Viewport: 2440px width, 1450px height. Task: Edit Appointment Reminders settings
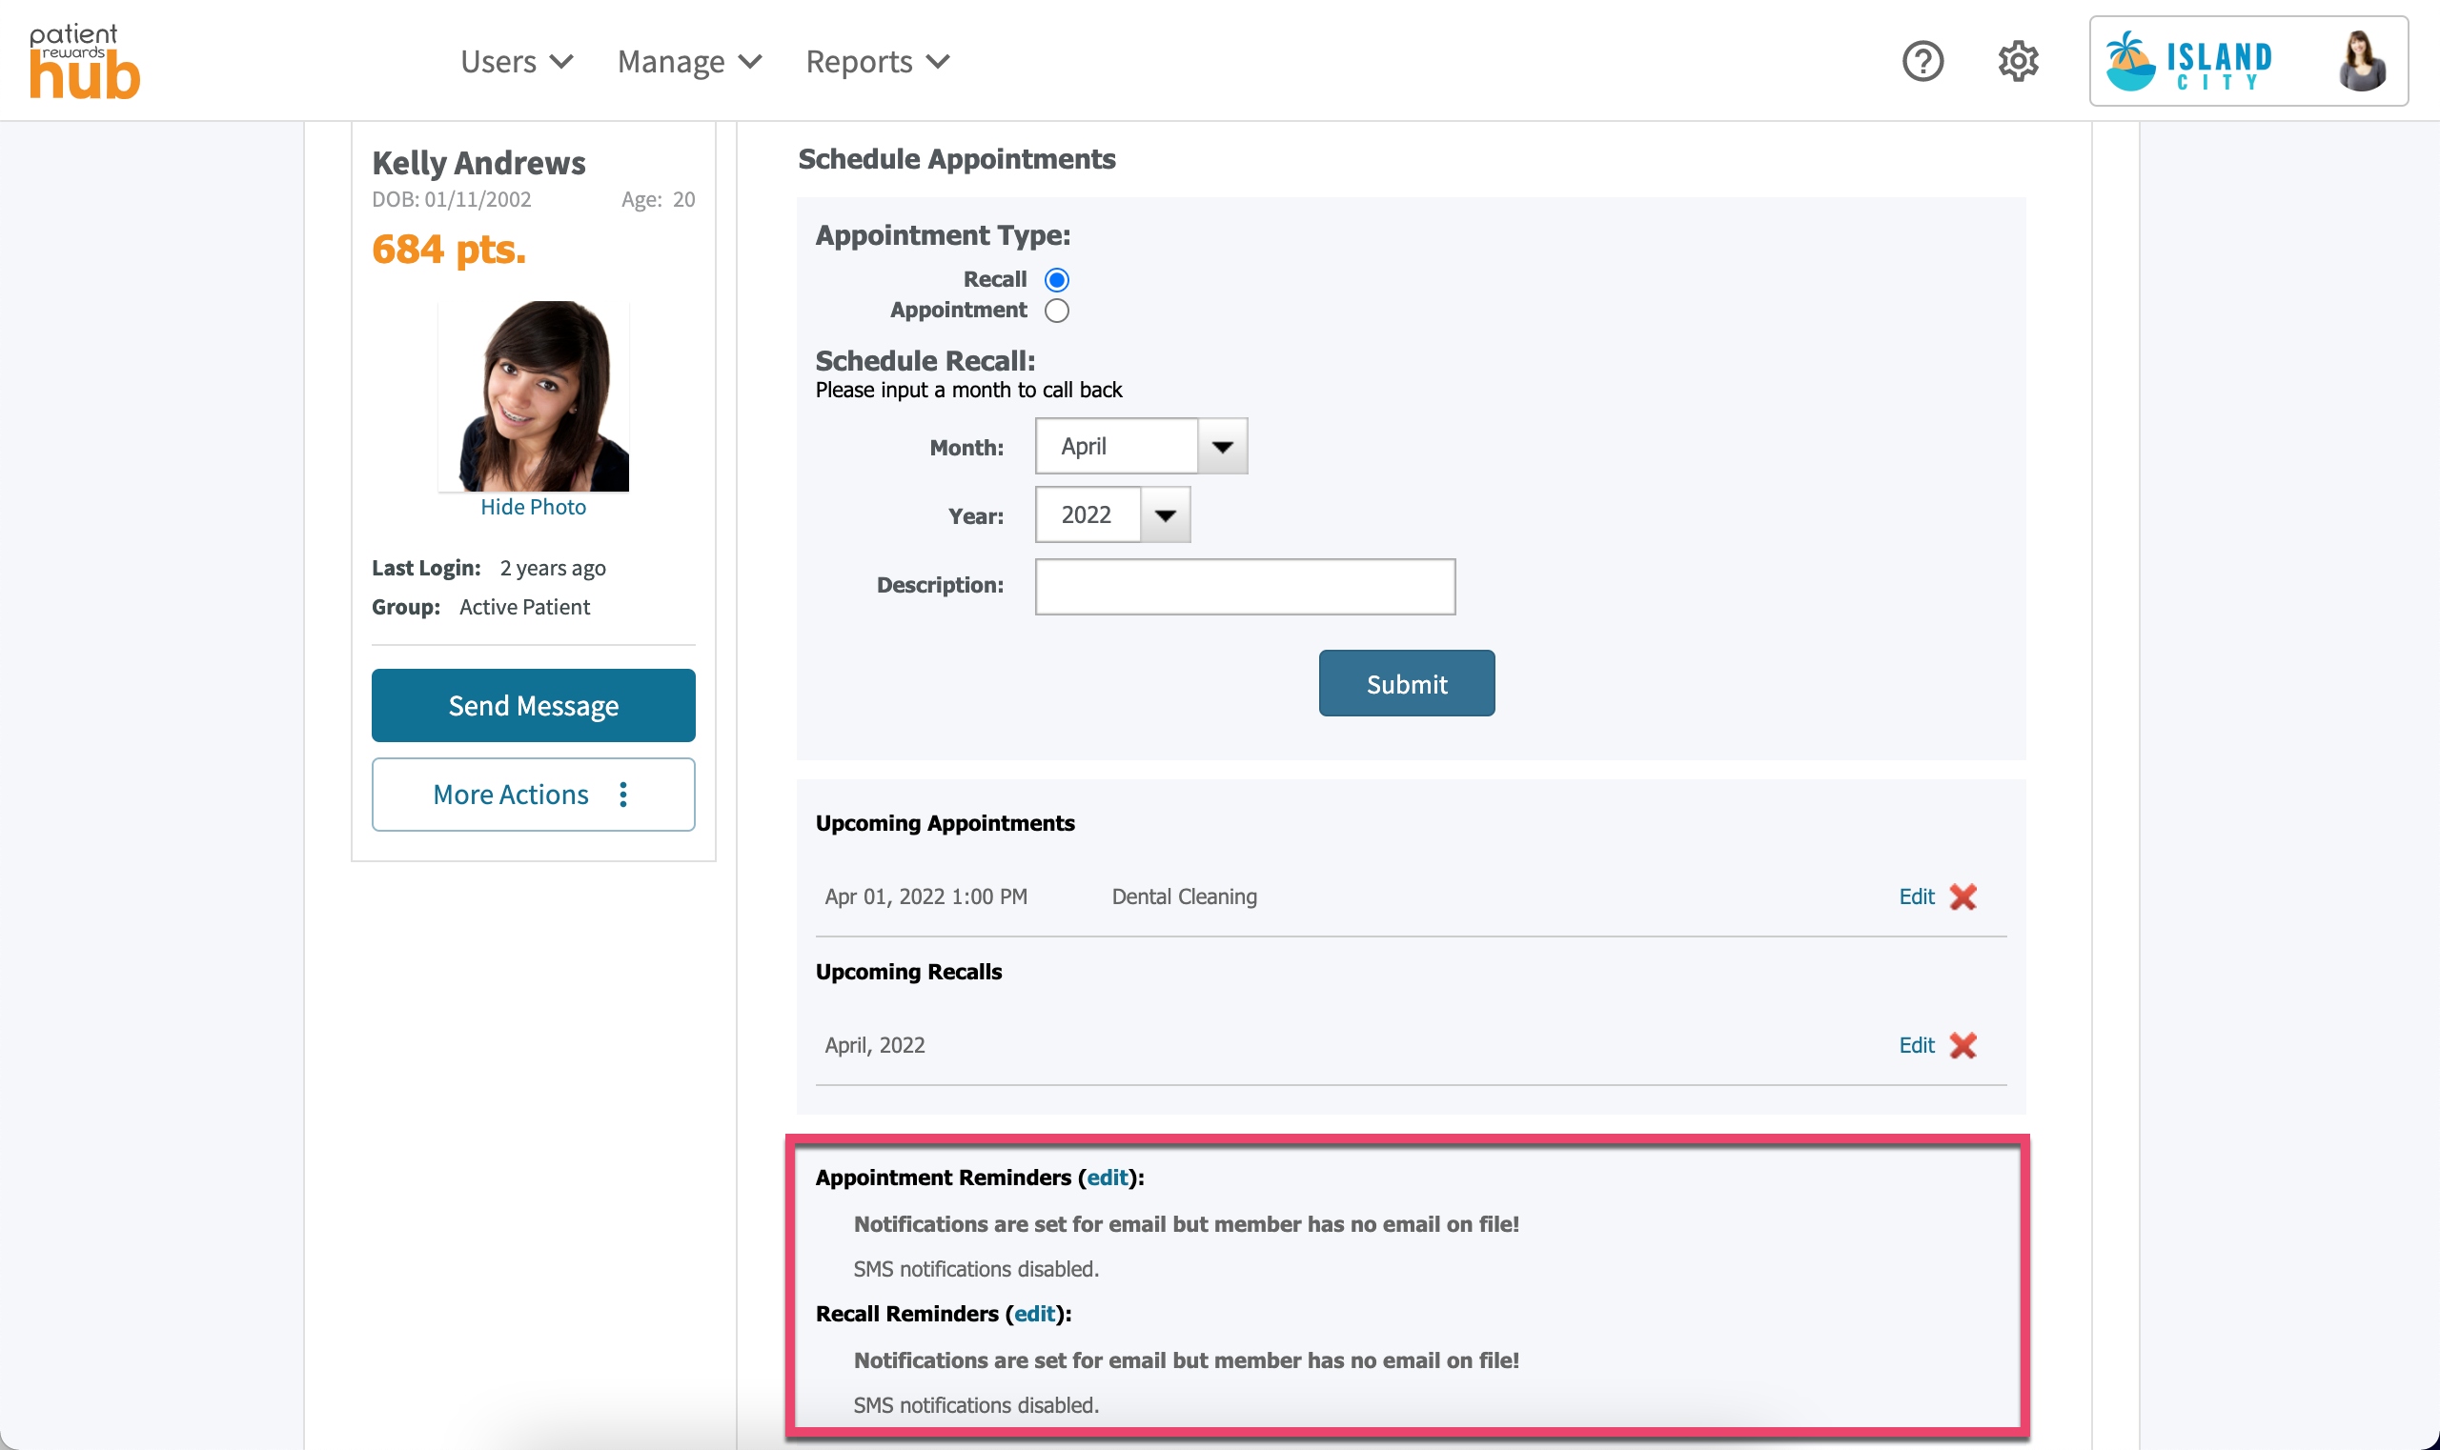[x=1107, y=1178]
